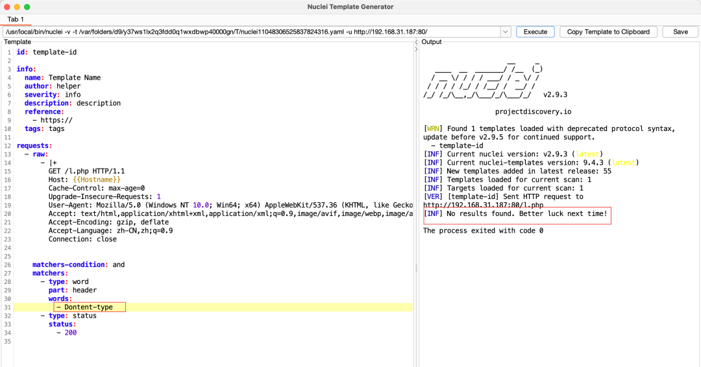This screenshot has width=701, height=367.
Task: Click 'Targets loaded for current scan: 1'
Action: tap(504, 188)
